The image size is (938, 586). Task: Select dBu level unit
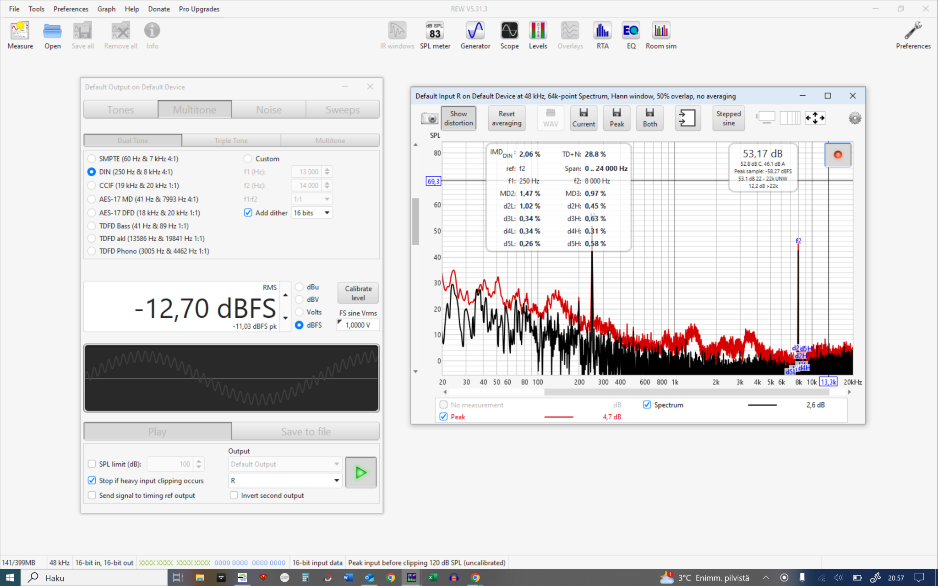[299, 287]
